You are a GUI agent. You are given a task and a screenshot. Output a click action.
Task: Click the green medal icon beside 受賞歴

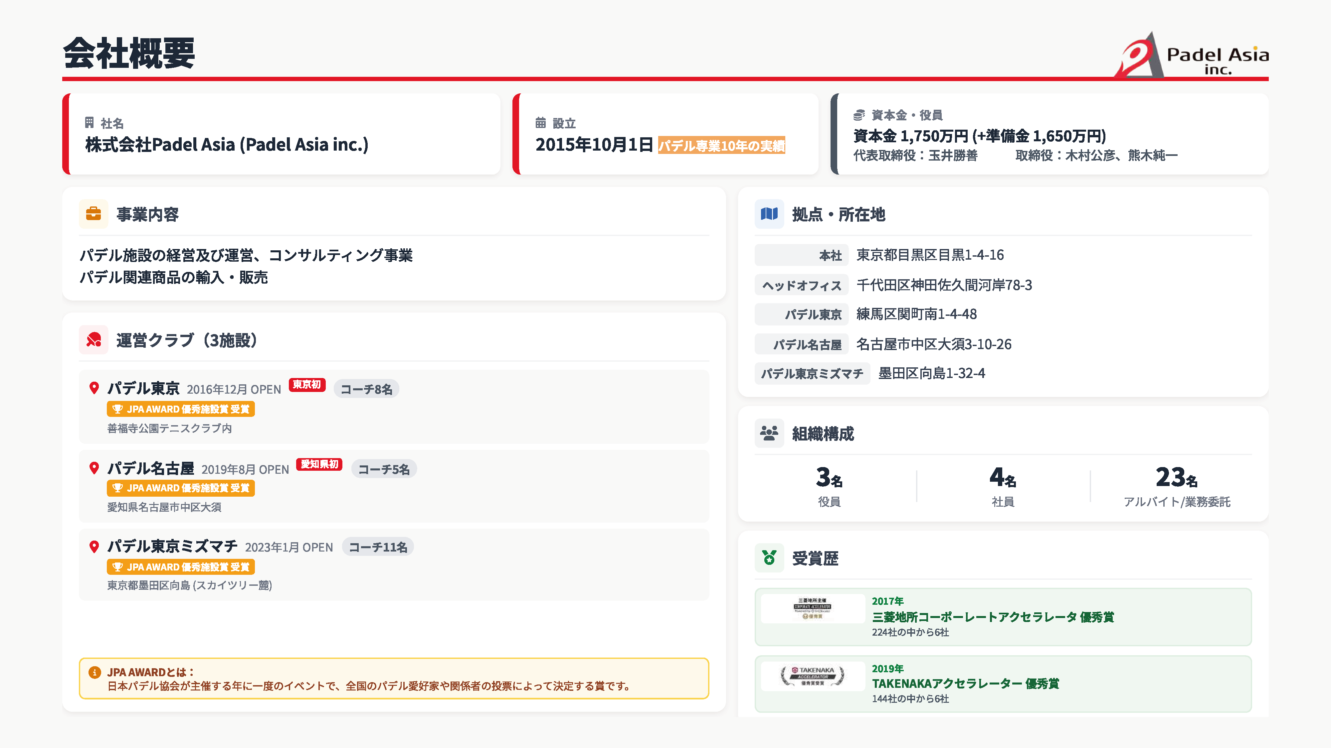pyautogui.click(x=769, y=558)
